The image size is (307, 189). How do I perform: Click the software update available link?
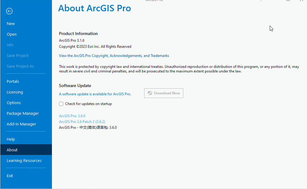(x=95, y=94)
